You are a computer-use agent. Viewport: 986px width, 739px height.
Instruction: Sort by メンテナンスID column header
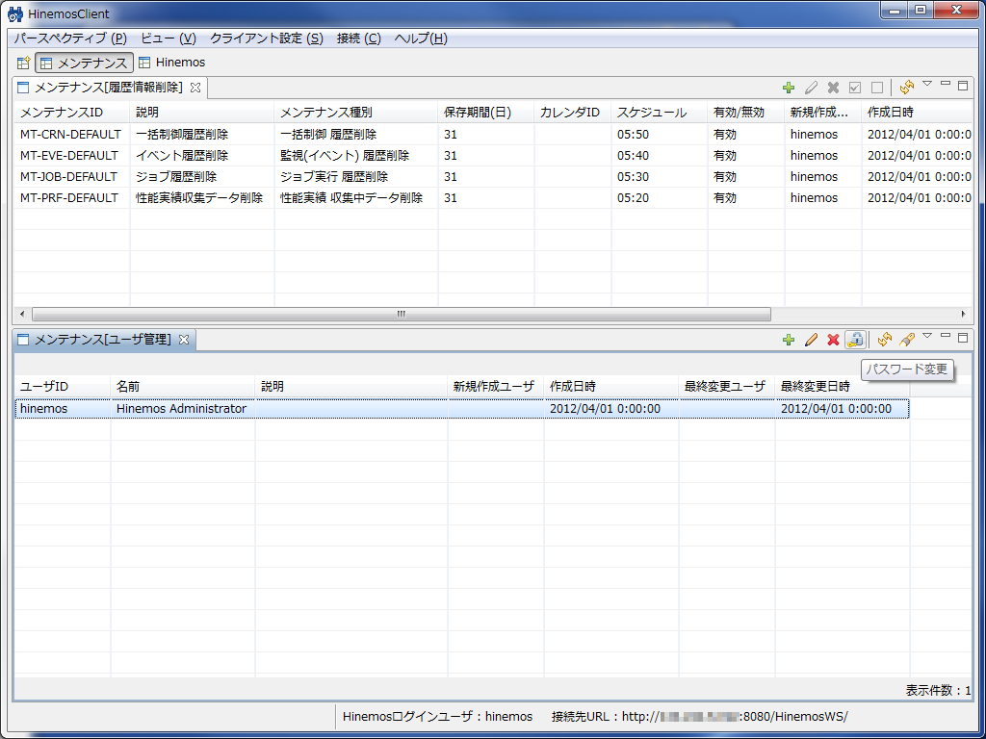point(71,113)
